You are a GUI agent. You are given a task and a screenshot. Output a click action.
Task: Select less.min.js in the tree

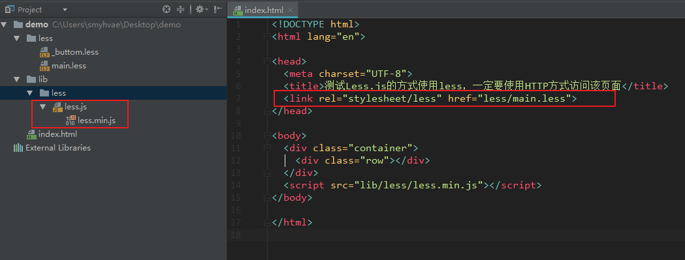(x=97, y=120)
